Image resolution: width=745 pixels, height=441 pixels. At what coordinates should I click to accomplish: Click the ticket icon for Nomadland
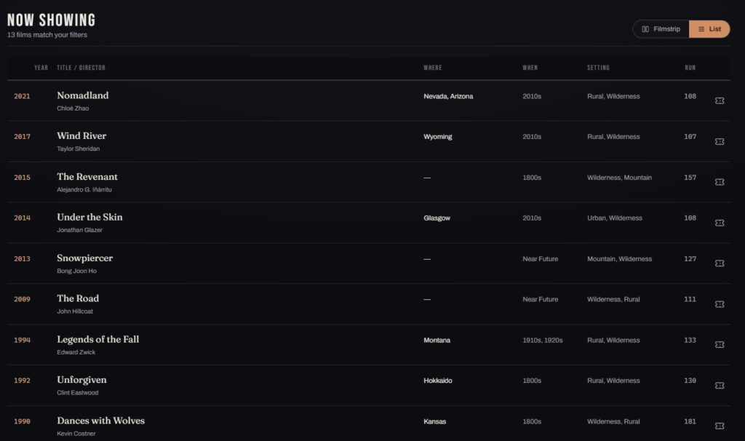[720, 100]
